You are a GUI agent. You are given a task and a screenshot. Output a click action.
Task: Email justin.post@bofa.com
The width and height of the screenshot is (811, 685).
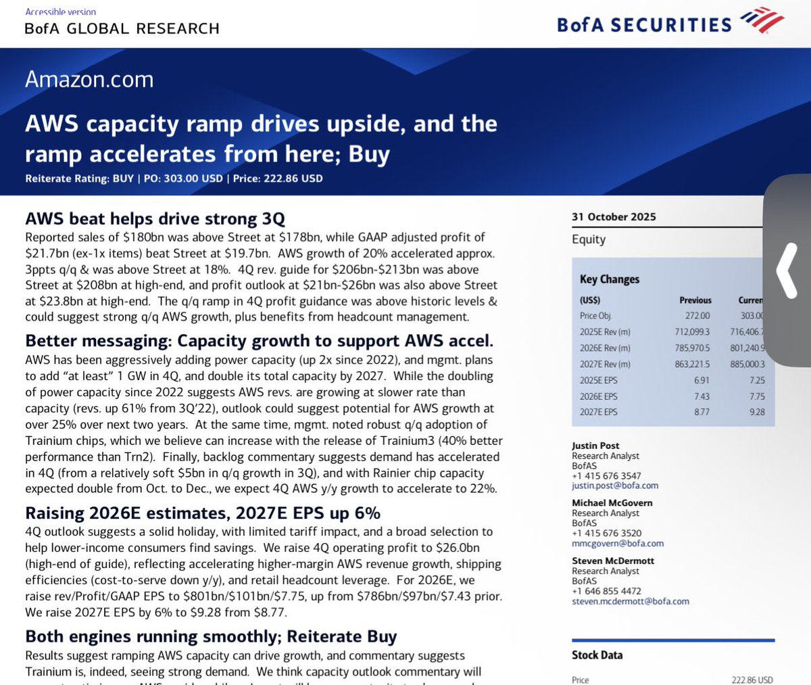point(615,486)
